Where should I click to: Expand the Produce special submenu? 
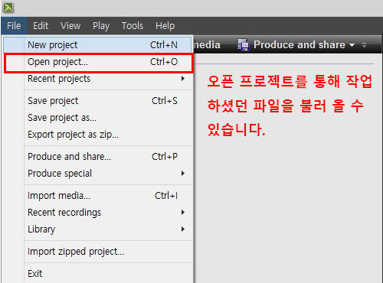[x=98, y=174]
